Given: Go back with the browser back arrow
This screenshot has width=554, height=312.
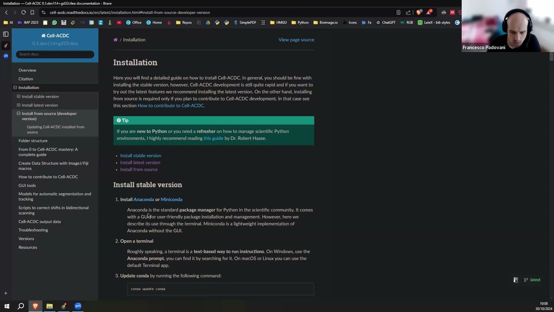Looking at the screenshot, I should coord(6,13).
